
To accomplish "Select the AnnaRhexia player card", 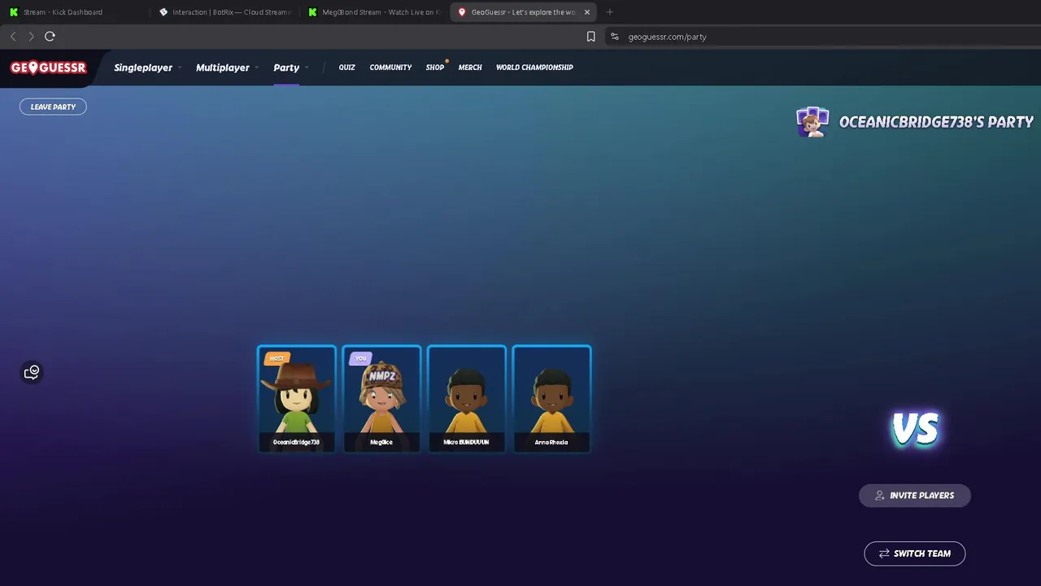I will (551, 398).
